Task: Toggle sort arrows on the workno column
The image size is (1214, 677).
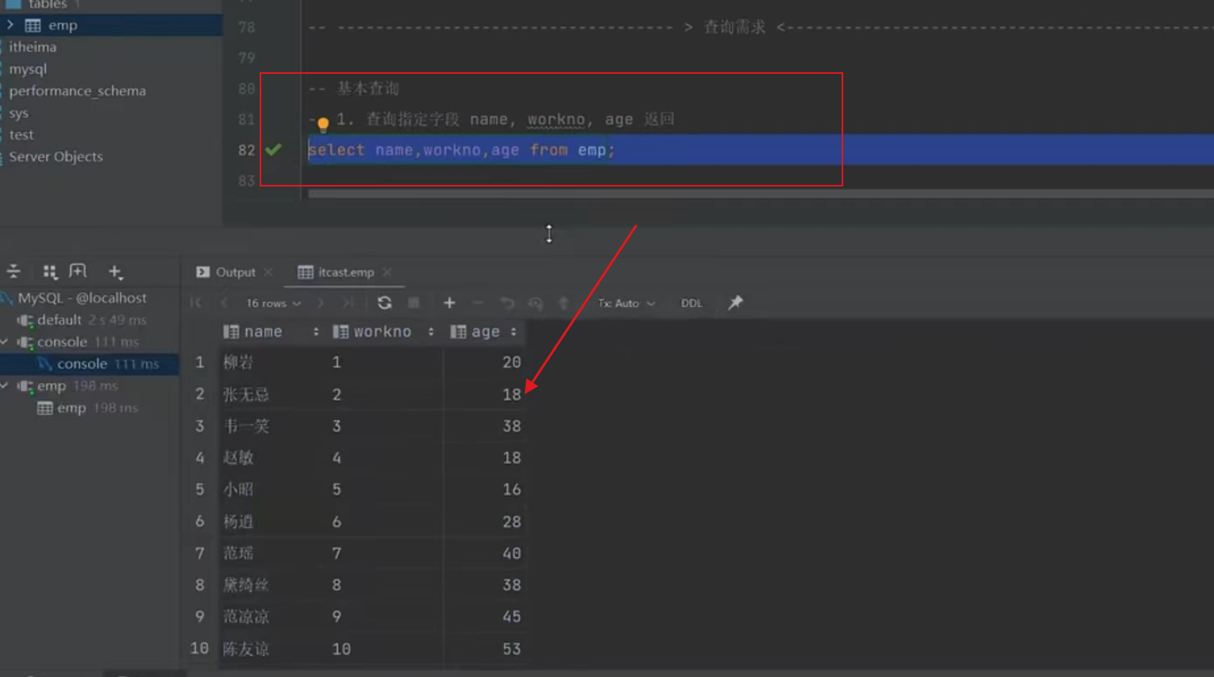Action: (x=431, y=332)
